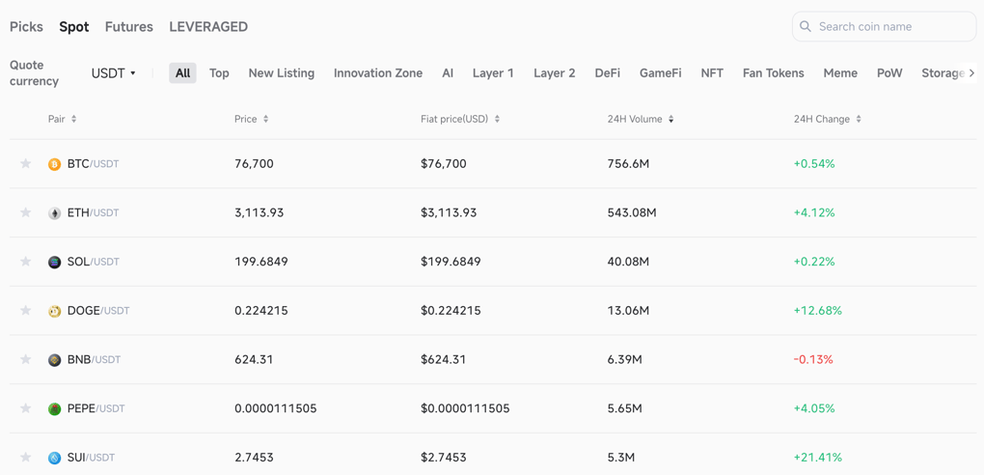Click BTC price 76,700 cell

254,164
